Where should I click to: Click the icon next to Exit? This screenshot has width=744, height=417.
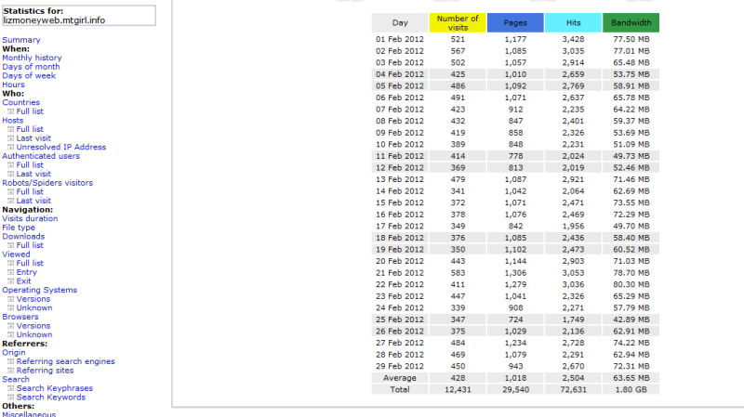pyautogui.click(x=10, y=281)
